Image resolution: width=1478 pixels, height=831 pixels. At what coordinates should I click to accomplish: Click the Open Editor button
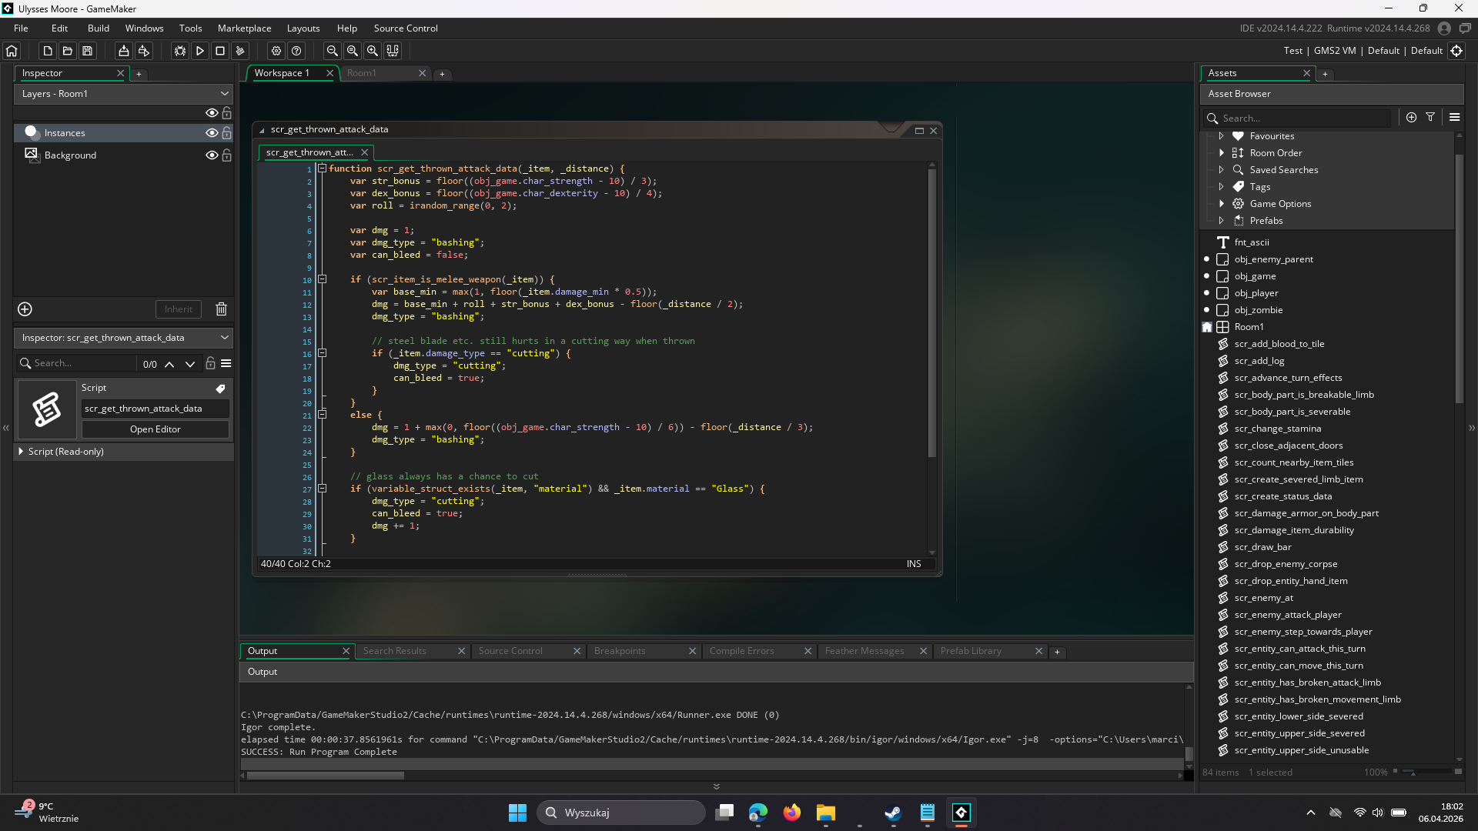[155, 429]
